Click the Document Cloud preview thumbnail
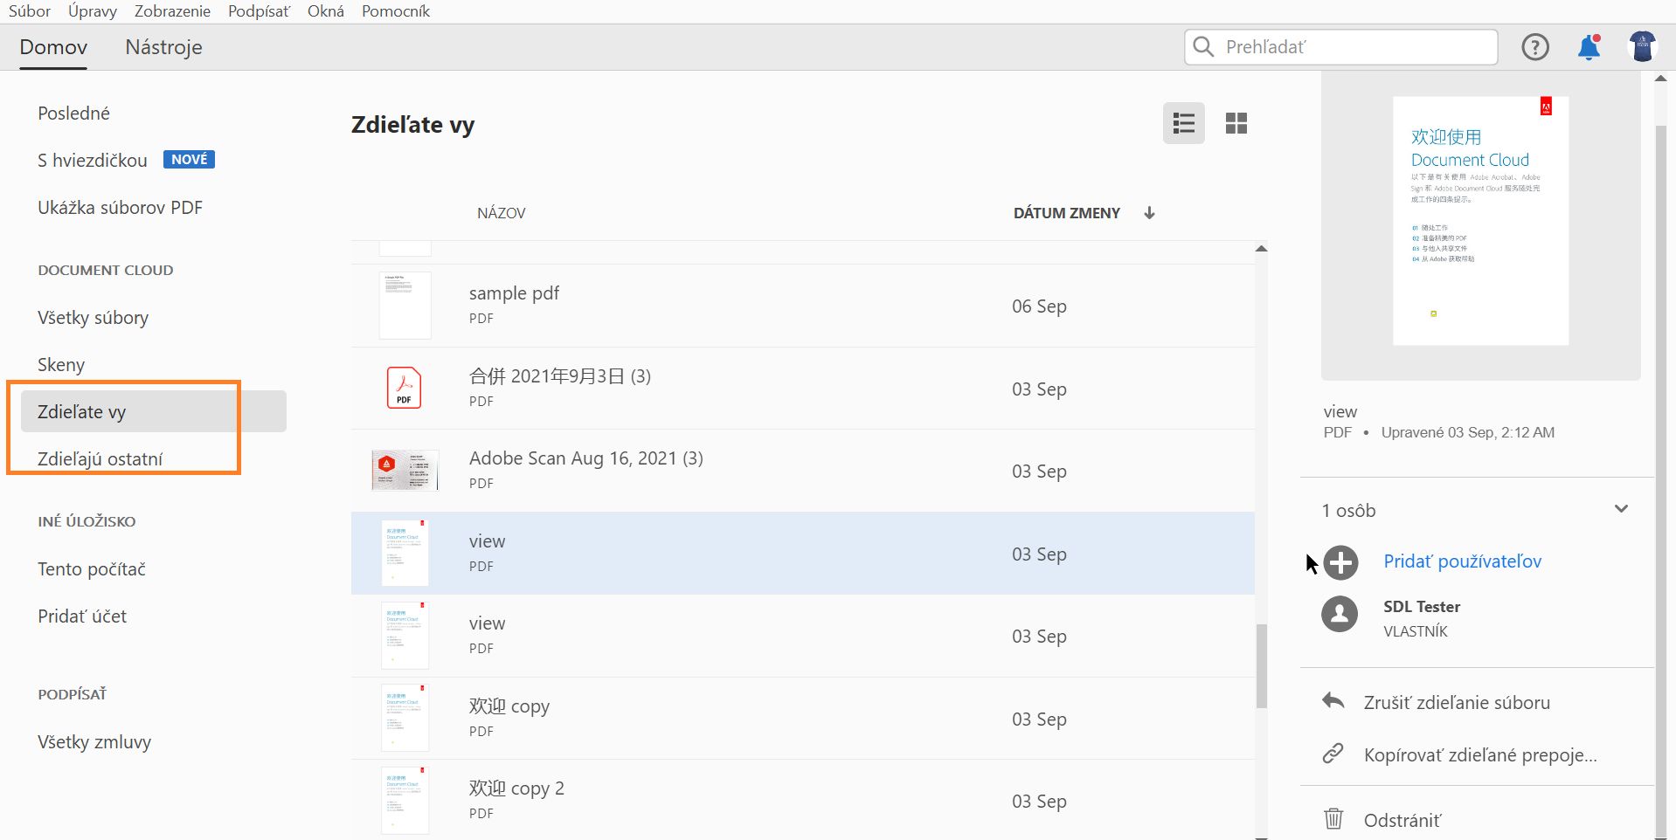1676x840 pixels. [x=1480, y=221]
